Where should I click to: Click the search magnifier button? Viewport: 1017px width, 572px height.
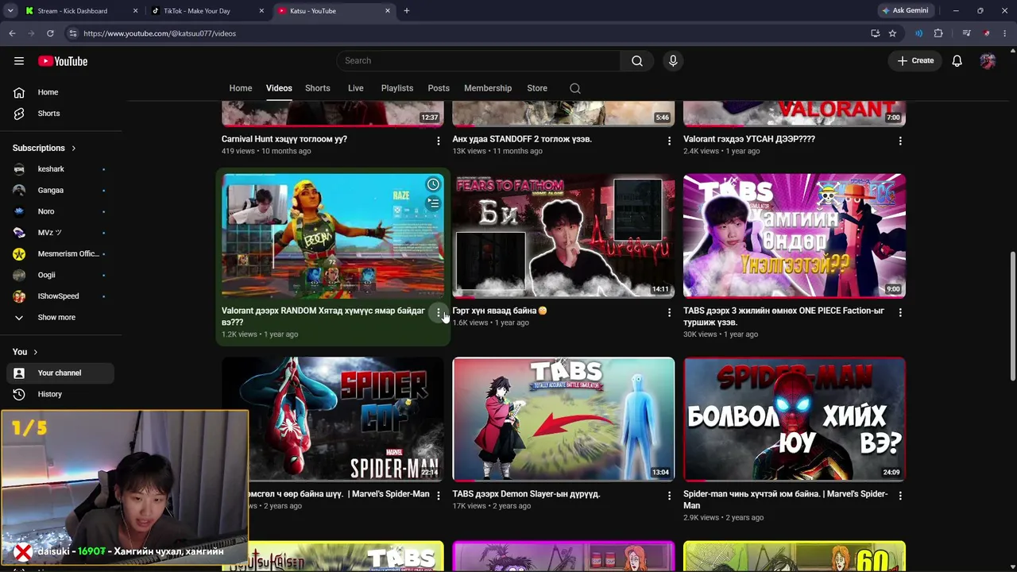(637, 60)
